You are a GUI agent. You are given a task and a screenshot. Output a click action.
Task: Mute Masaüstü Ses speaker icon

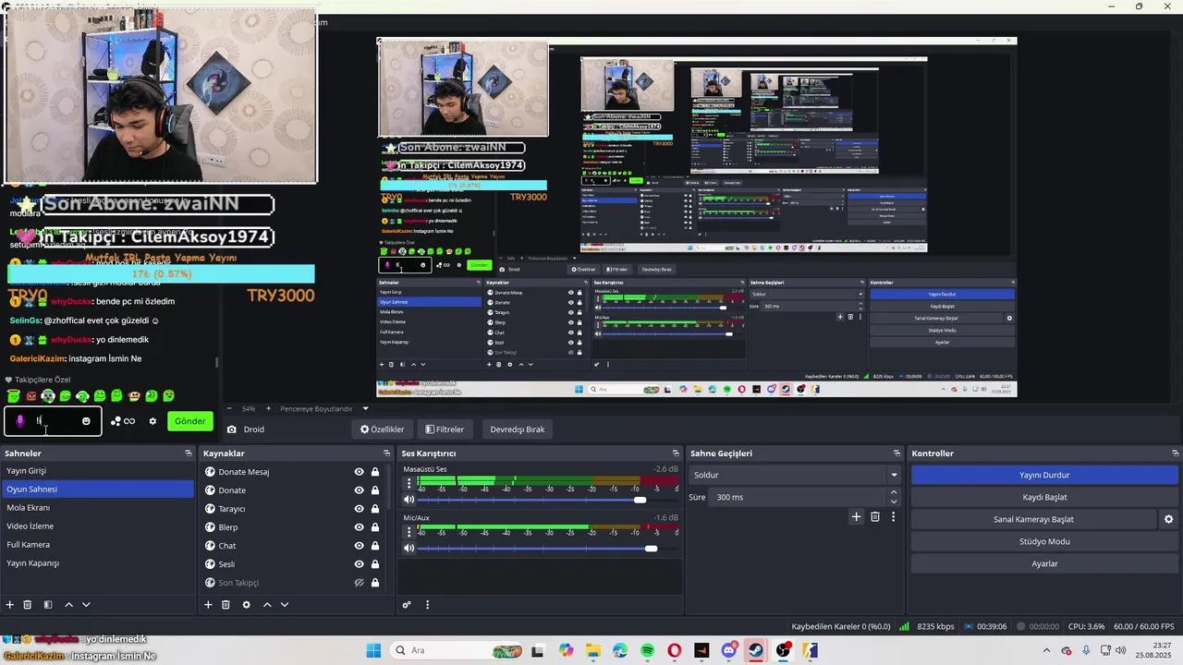[x=409, y=500]
